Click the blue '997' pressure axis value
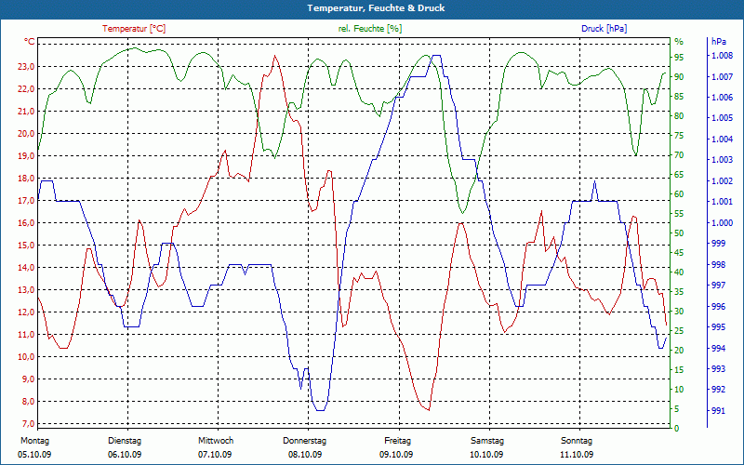Viewport: 744px width, 465px height. coord(718,286)
